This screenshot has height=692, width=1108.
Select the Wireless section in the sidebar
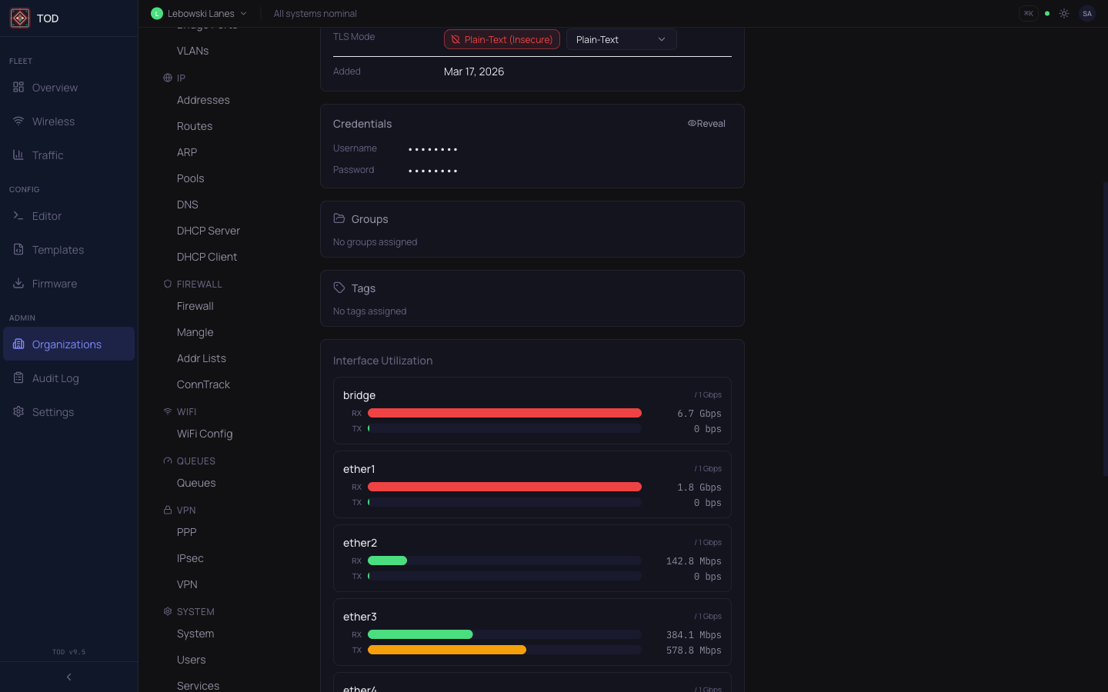(x=54, y=121)
